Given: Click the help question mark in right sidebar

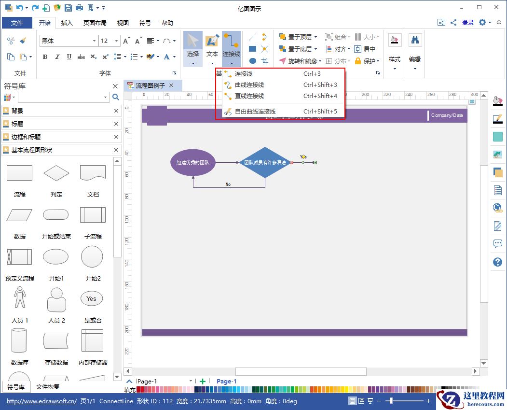Looking at the screenshot, I should [498, 262].
